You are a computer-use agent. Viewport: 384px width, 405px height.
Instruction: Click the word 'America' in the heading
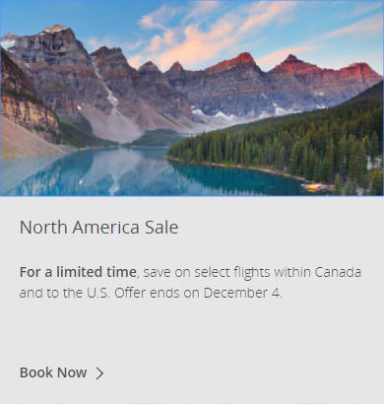tap(106, 227)
